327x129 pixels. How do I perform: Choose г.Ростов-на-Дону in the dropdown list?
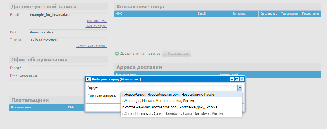coord(182,107)
